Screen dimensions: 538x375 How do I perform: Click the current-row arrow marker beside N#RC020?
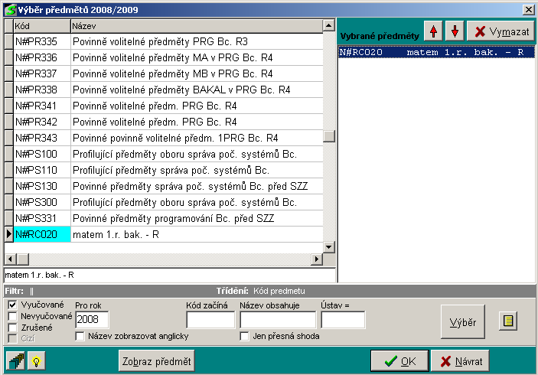click(9, 234)
